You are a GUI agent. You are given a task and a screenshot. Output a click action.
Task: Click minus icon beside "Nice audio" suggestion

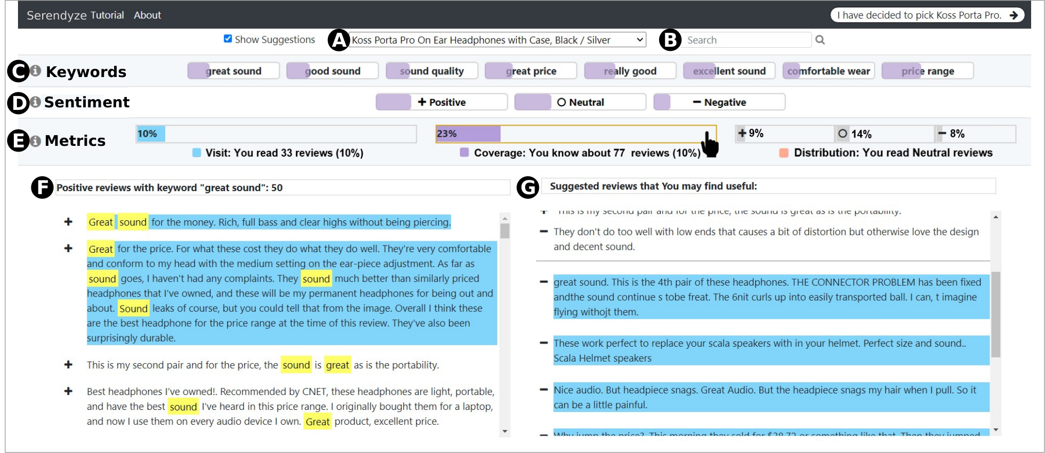pos(544,390)
